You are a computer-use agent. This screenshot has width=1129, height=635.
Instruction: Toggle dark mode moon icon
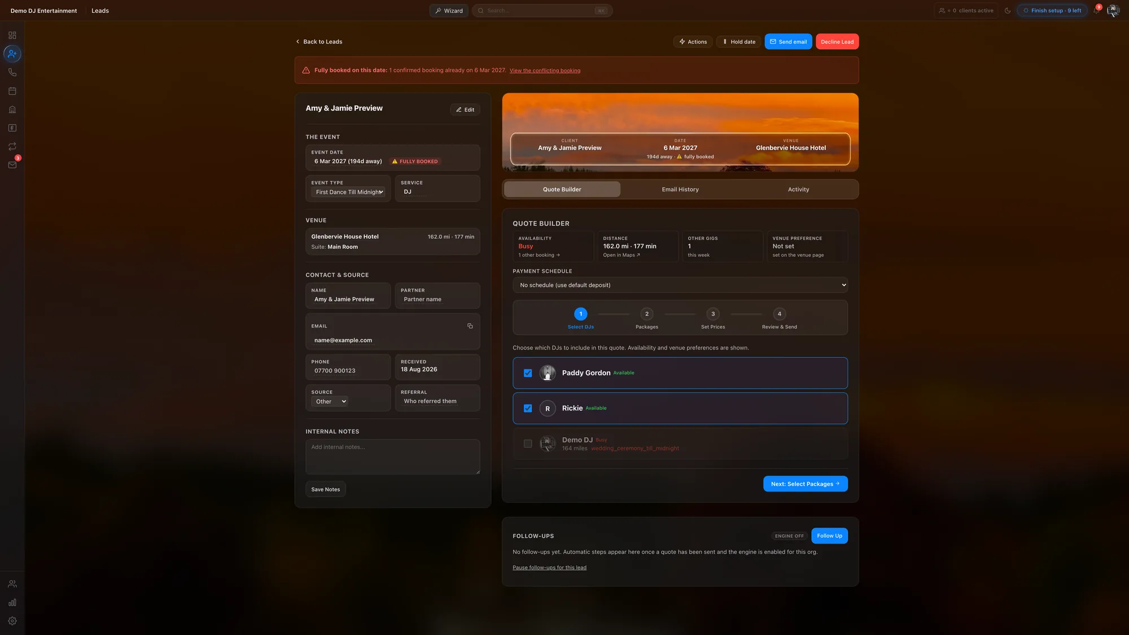click(x=1008, y=11)
